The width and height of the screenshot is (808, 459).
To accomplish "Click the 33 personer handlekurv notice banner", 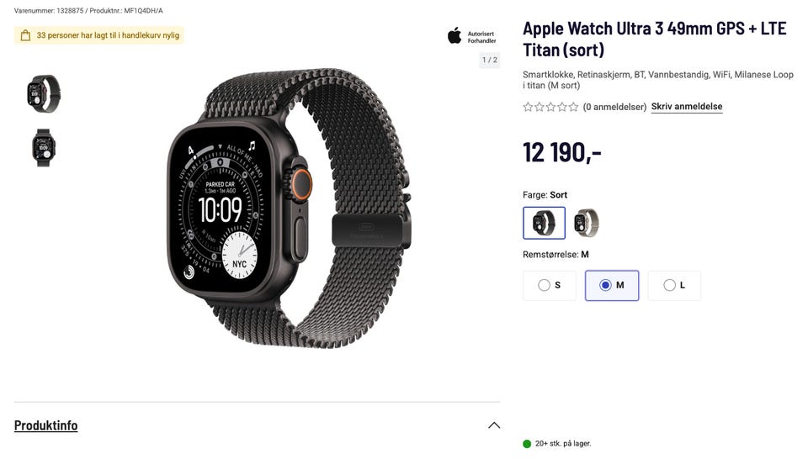I will click(99, 35).
